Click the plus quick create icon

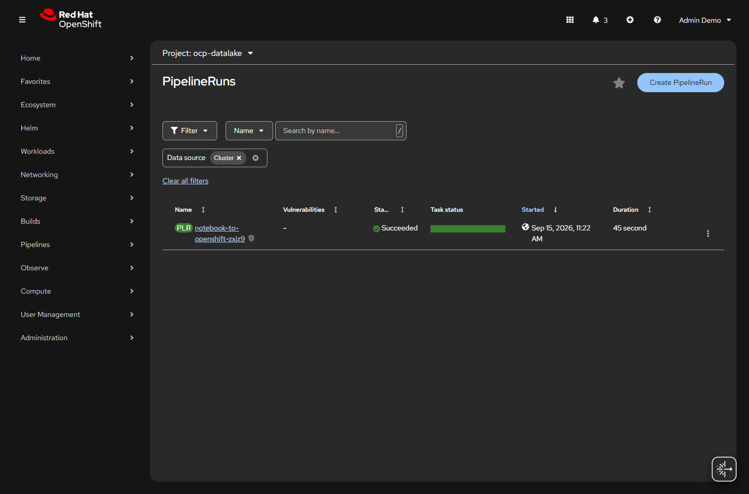pyautogui.click(x=630, y=20)
